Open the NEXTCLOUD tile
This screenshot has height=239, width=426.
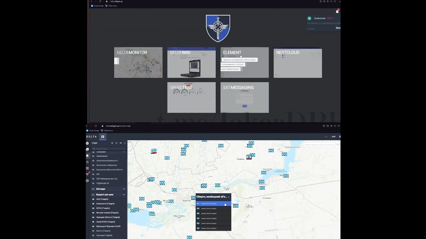[298, 62]
